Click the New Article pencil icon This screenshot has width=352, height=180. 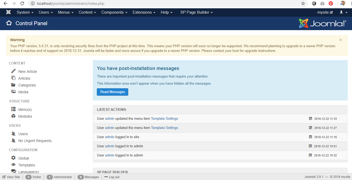13,71
